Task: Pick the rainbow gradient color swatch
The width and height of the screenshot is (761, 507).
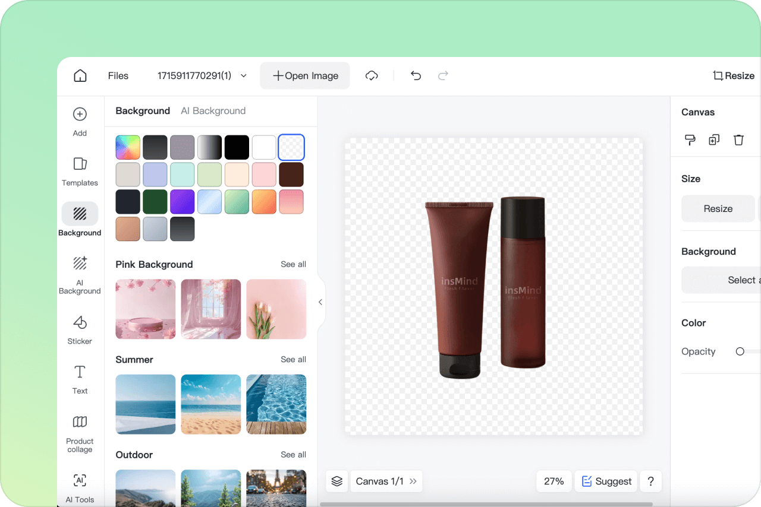Action: 128,147
